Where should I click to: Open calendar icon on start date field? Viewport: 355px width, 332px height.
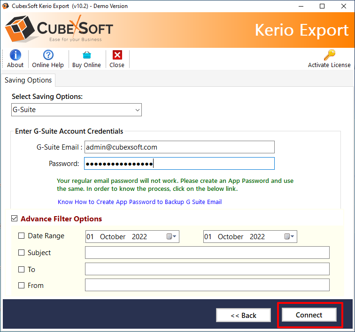click(171, 237)
